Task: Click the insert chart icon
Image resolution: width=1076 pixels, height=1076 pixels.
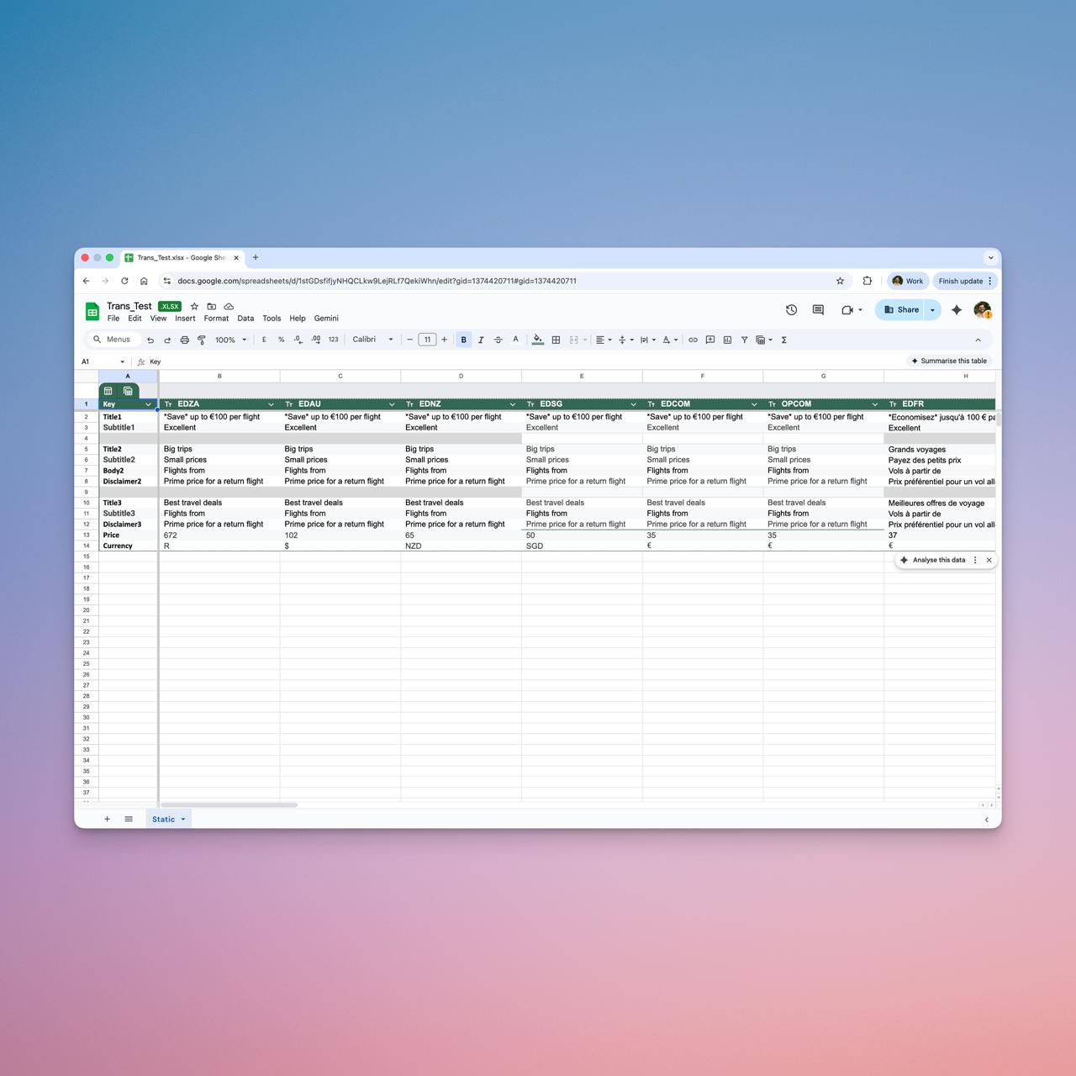Action: pos(727,340)
